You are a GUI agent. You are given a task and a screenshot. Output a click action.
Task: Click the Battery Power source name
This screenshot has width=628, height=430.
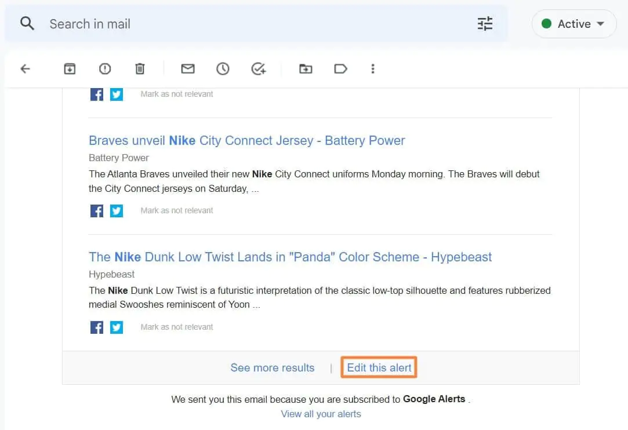(x=118, y=158)
